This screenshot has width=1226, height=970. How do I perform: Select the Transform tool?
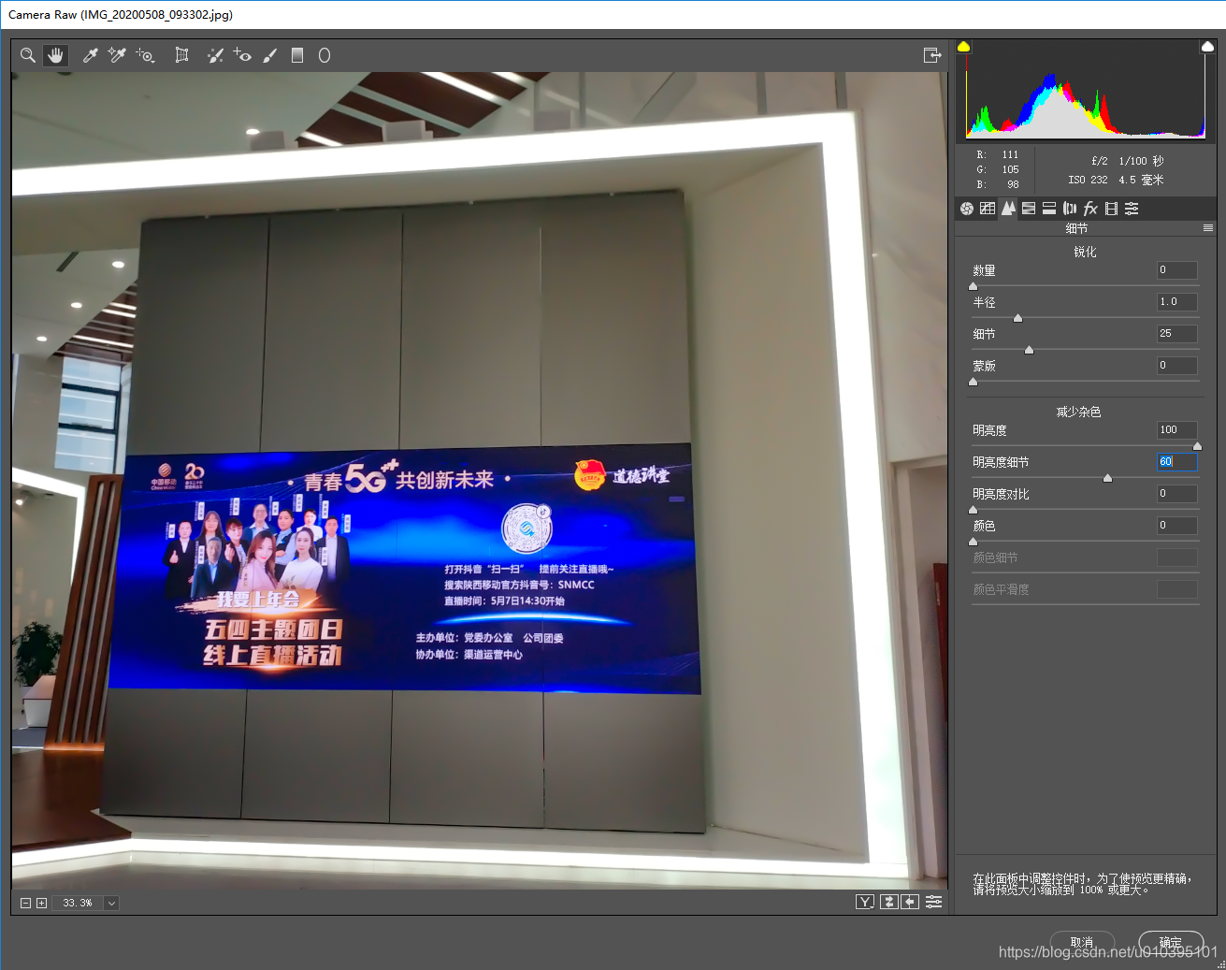tap(182, 55)
